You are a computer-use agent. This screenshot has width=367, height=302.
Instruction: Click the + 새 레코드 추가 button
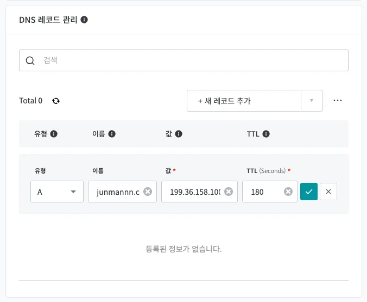click(x=244, y=101)
